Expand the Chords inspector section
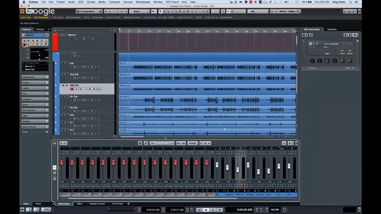This screenshot has height=214, width=381. click(x=35, y=83)
